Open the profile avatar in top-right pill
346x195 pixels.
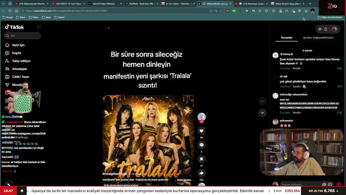[x=334, y=29]
